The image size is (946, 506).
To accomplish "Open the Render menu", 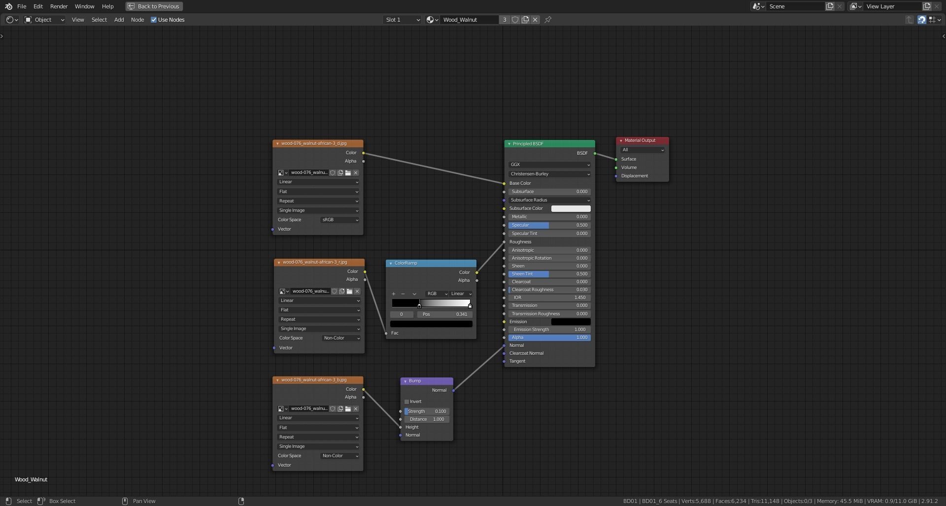I will tap(59, 6).
